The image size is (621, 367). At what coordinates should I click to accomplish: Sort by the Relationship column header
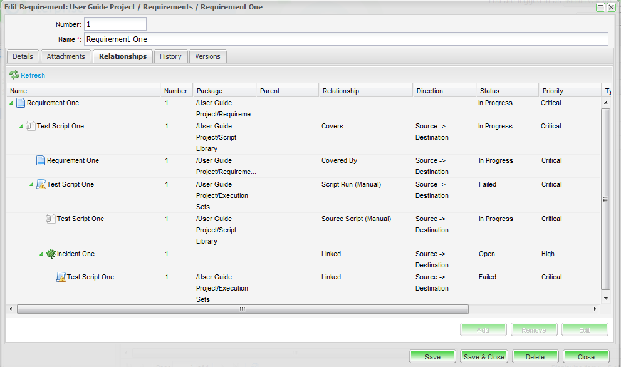341,91
